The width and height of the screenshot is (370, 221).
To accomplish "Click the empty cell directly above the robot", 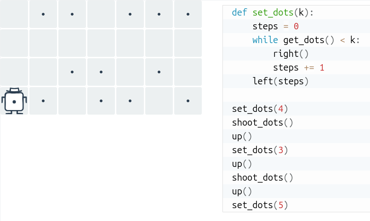I will click(14, 72).
